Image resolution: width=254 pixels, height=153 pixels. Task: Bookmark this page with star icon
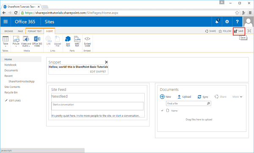click(237, 13)
